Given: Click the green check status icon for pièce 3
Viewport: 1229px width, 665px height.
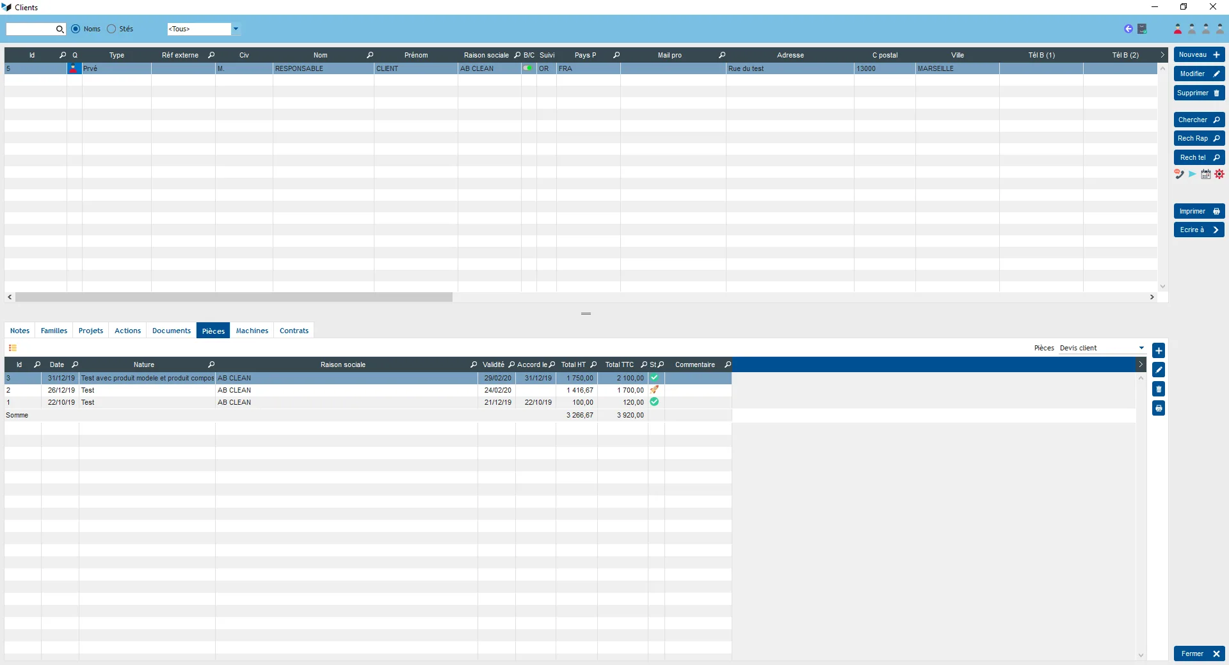Looking at the screenshot, I should point(654,378).
